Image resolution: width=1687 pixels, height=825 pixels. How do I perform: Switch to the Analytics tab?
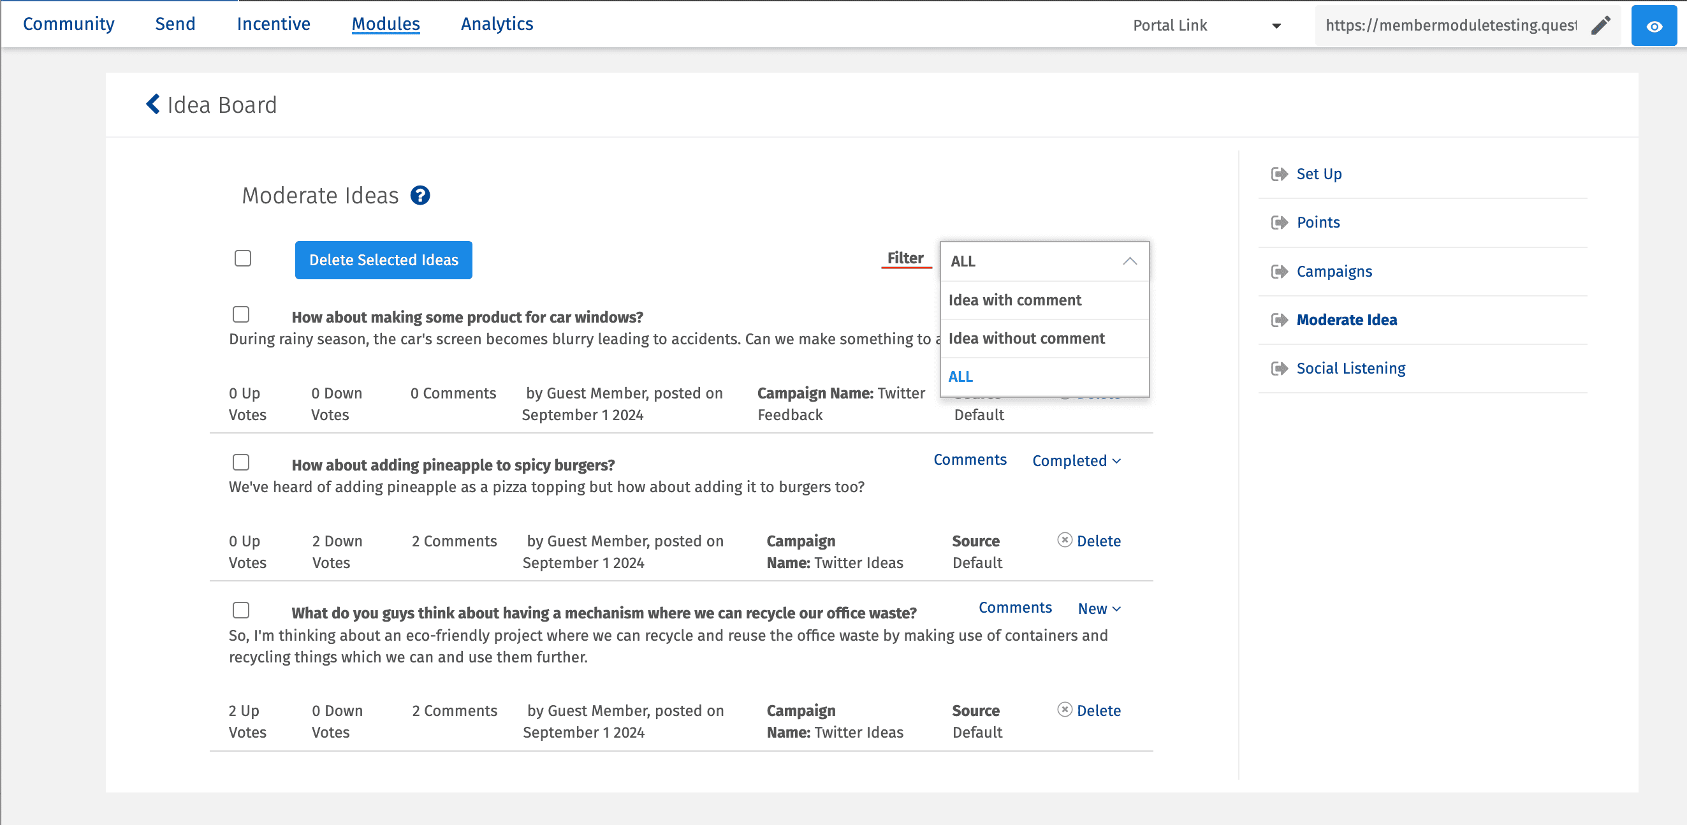tap(497, 24)
